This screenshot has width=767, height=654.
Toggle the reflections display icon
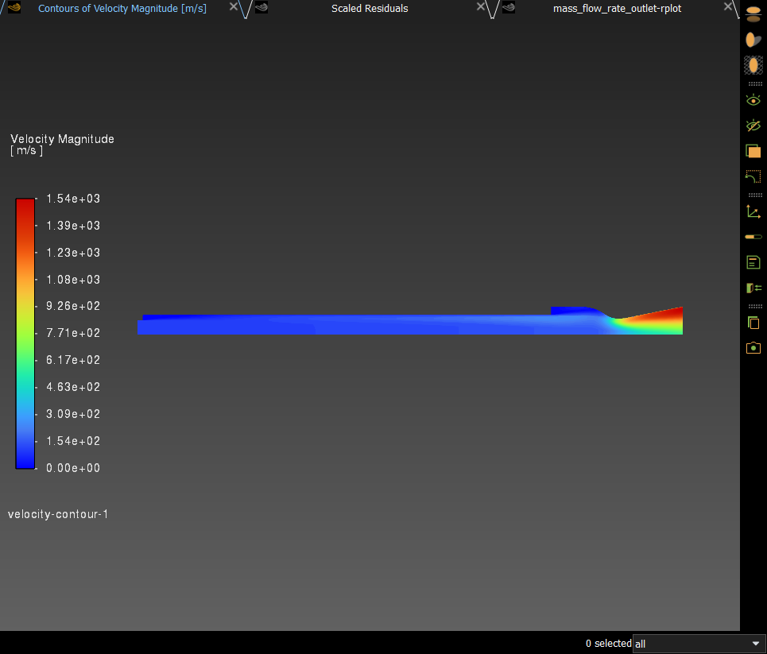click(x=753, y=14)
